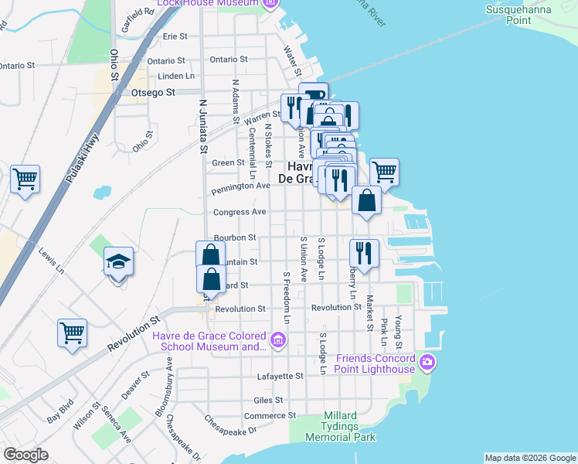Open the Google logo link
The width and height of the screenshot is (578, 464).
[25, 455]
